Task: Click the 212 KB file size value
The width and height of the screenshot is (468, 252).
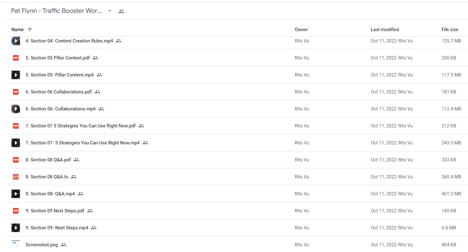Action: coord(449,126)
